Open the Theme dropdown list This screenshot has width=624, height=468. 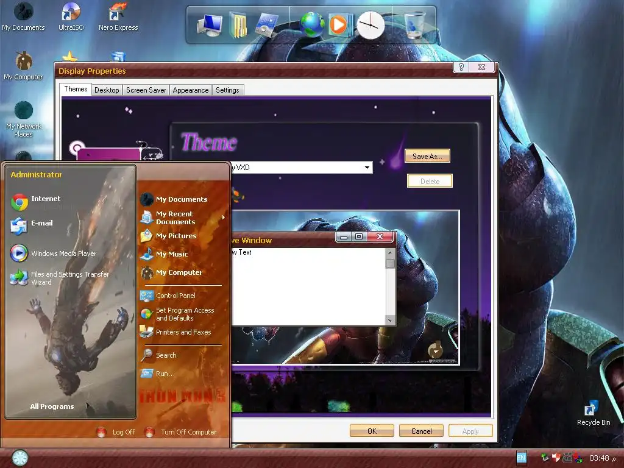pyautogui.click(x=367, y=167)
